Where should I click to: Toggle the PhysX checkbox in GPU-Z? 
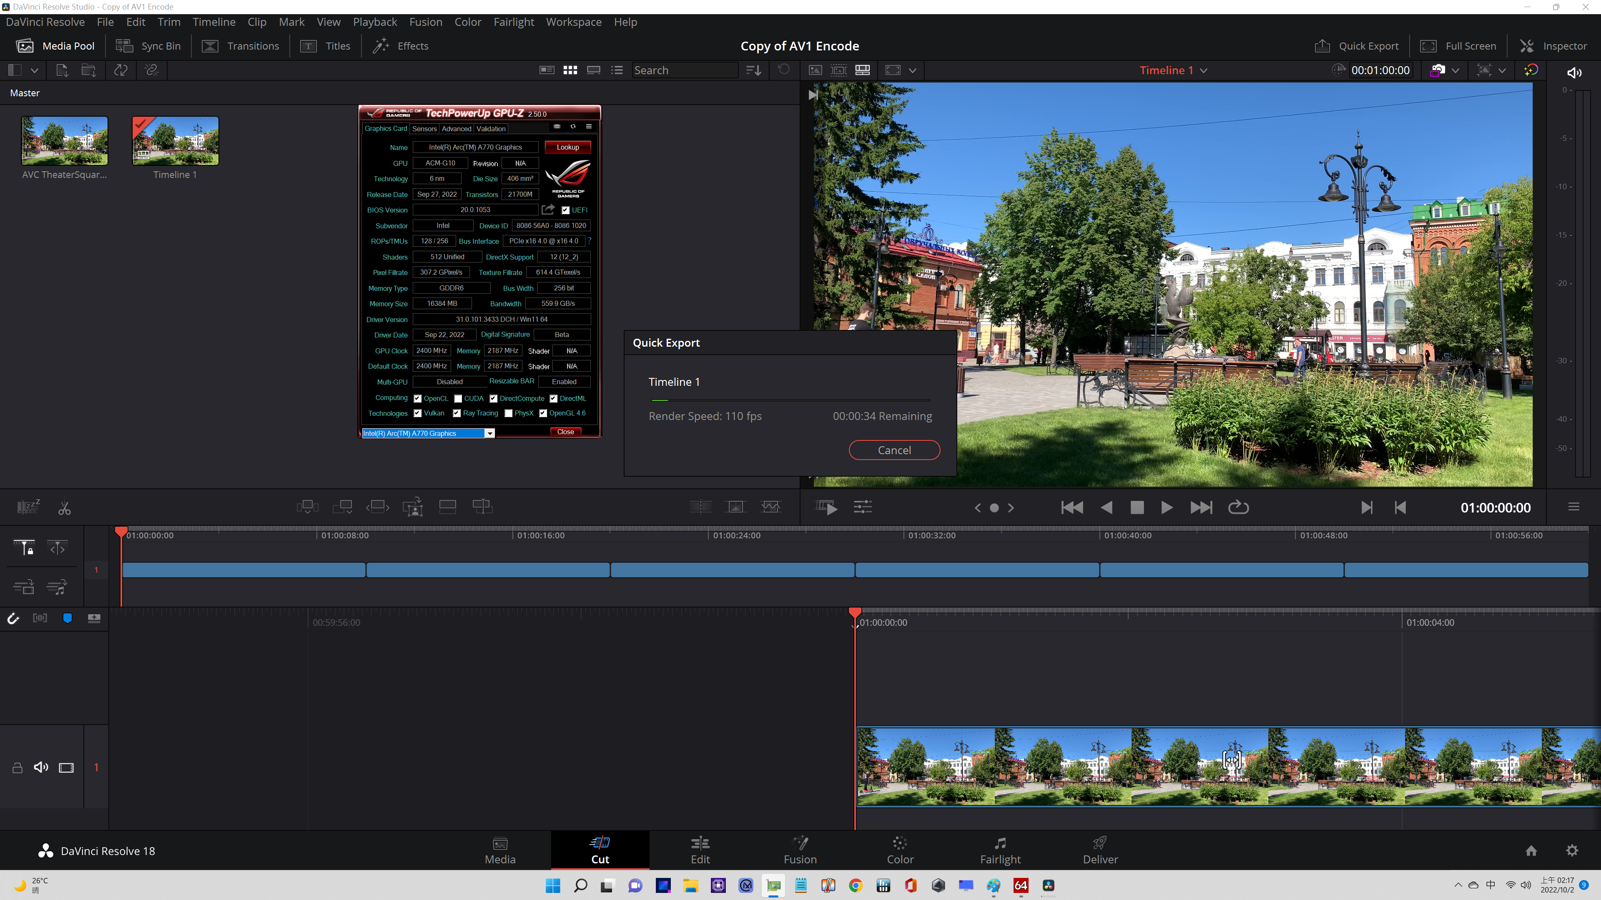tap(508, 414)
